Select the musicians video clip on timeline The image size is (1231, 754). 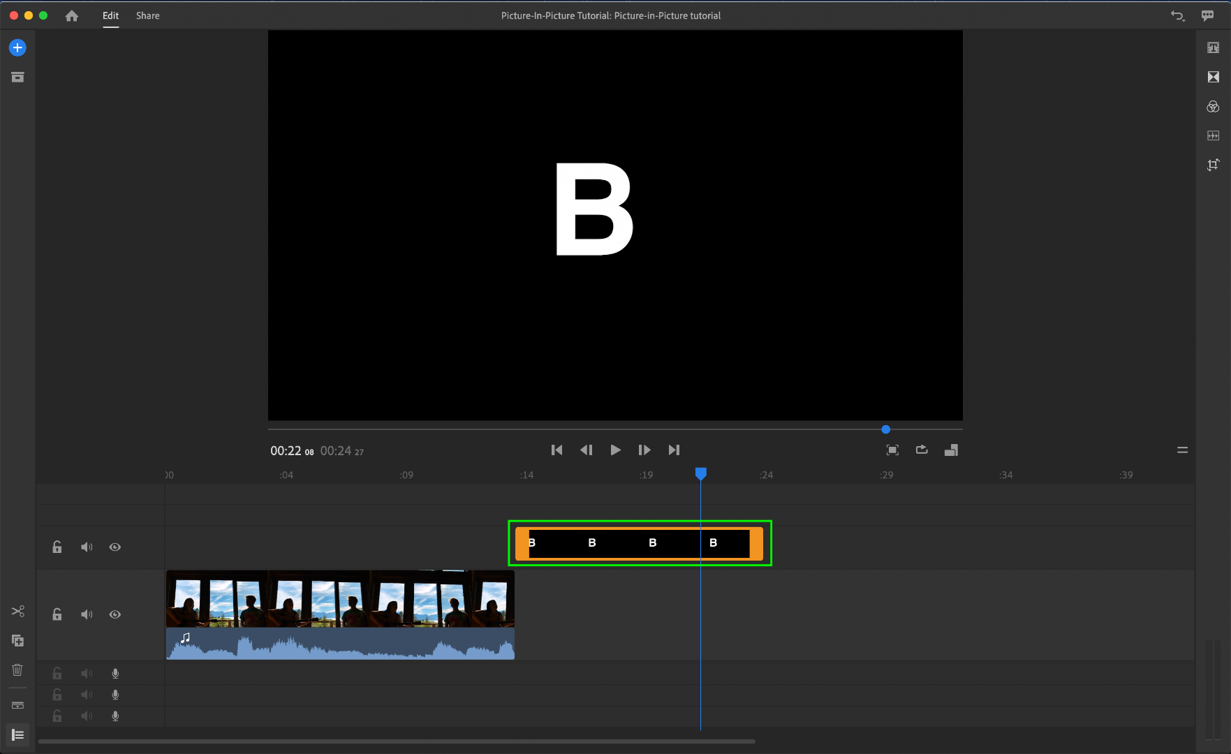pos(340,598)
